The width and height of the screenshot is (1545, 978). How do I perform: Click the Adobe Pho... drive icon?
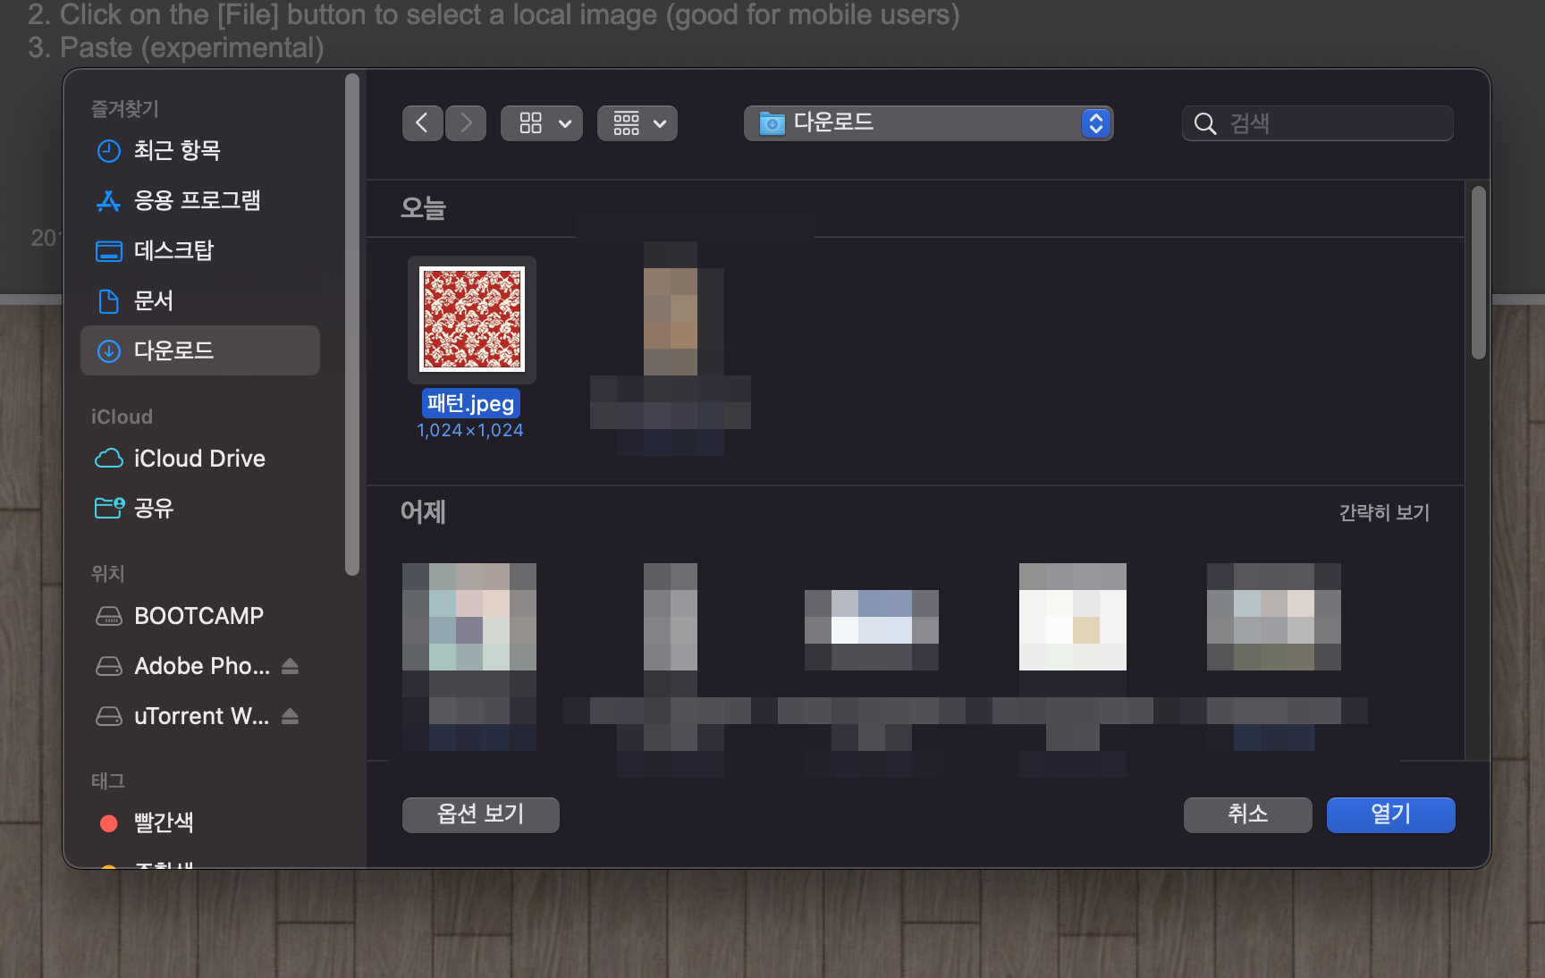(109, 666)
